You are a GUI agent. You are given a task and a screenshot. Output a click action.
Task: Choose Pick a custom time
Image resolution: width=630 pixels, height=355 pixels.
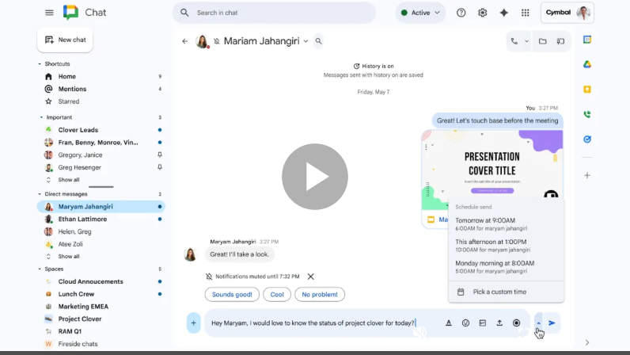pyautogui.click(x=499, y=292)
